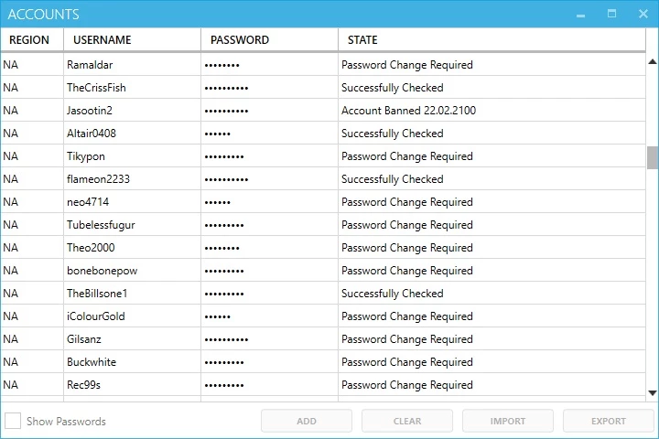Select the Jasootin2 account row
The height and width of the screenshot is (439, 659).
coord(323,111)
